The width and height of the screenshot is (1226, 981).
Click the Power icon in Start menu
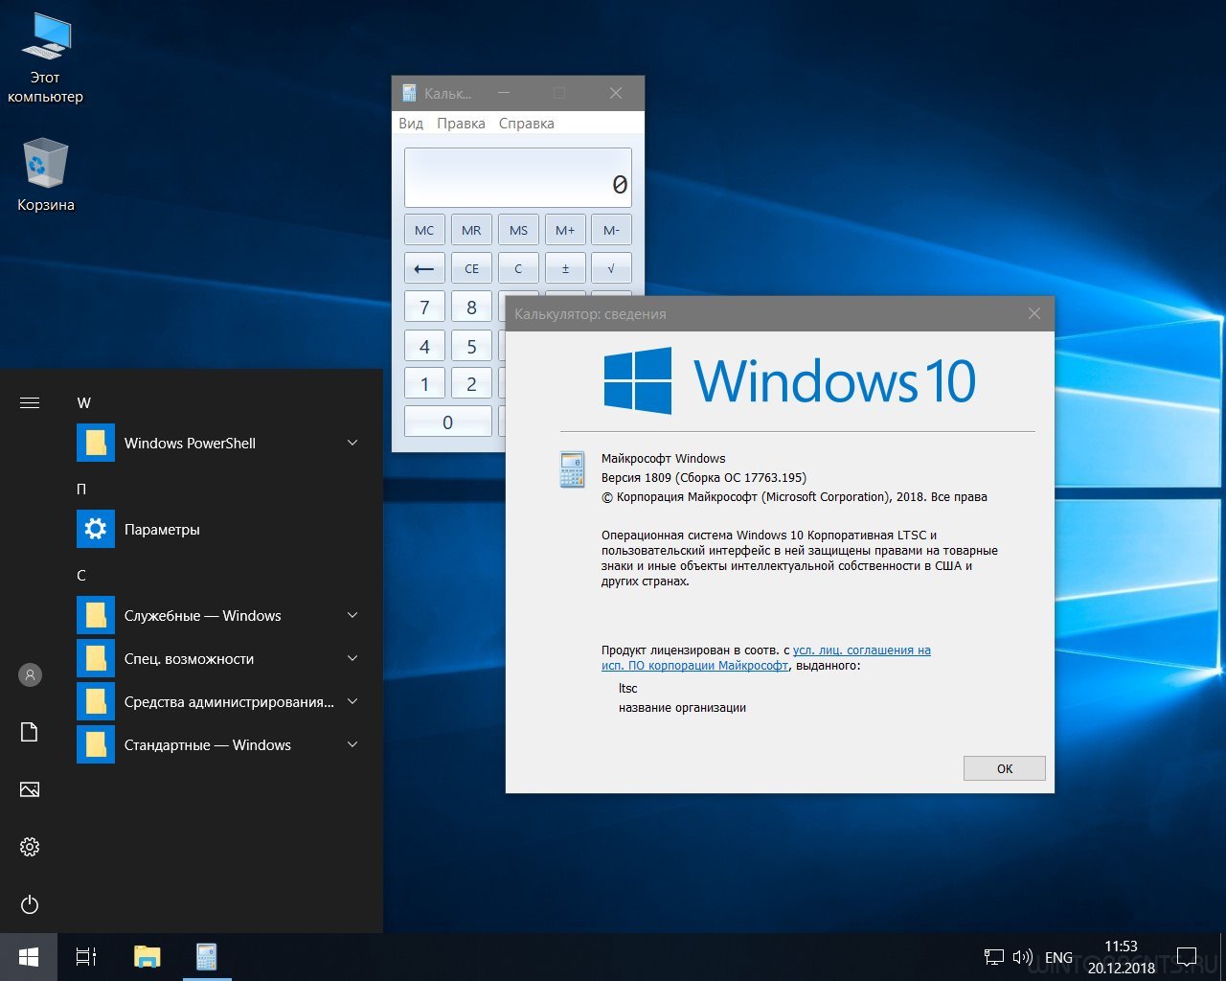point(30,904)
